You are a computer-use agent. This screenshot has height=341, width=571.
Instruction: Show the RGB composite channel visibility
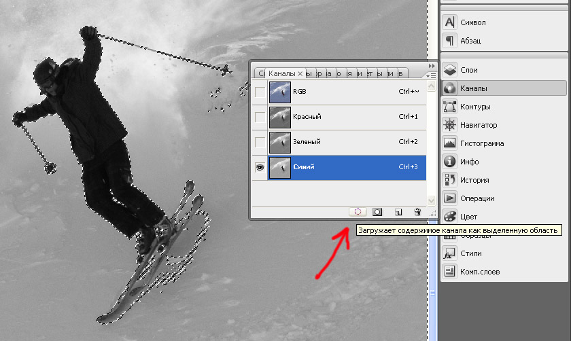[260, 92]
